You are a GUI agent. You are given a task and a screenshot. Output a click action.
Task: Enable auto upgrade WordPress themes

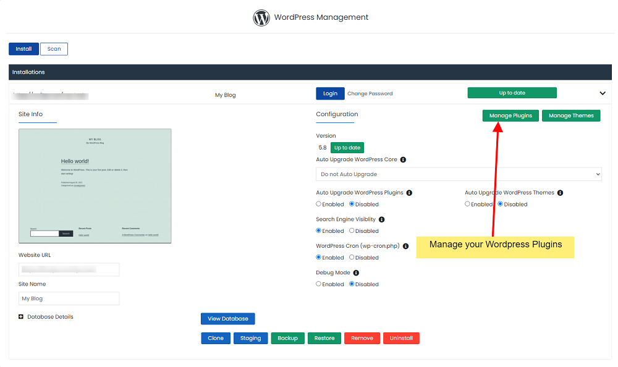click(x=467, y=204)
